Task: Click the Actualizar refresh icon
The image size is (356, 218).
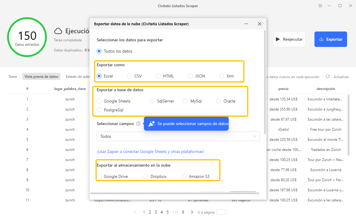Action: pos(328,77)
